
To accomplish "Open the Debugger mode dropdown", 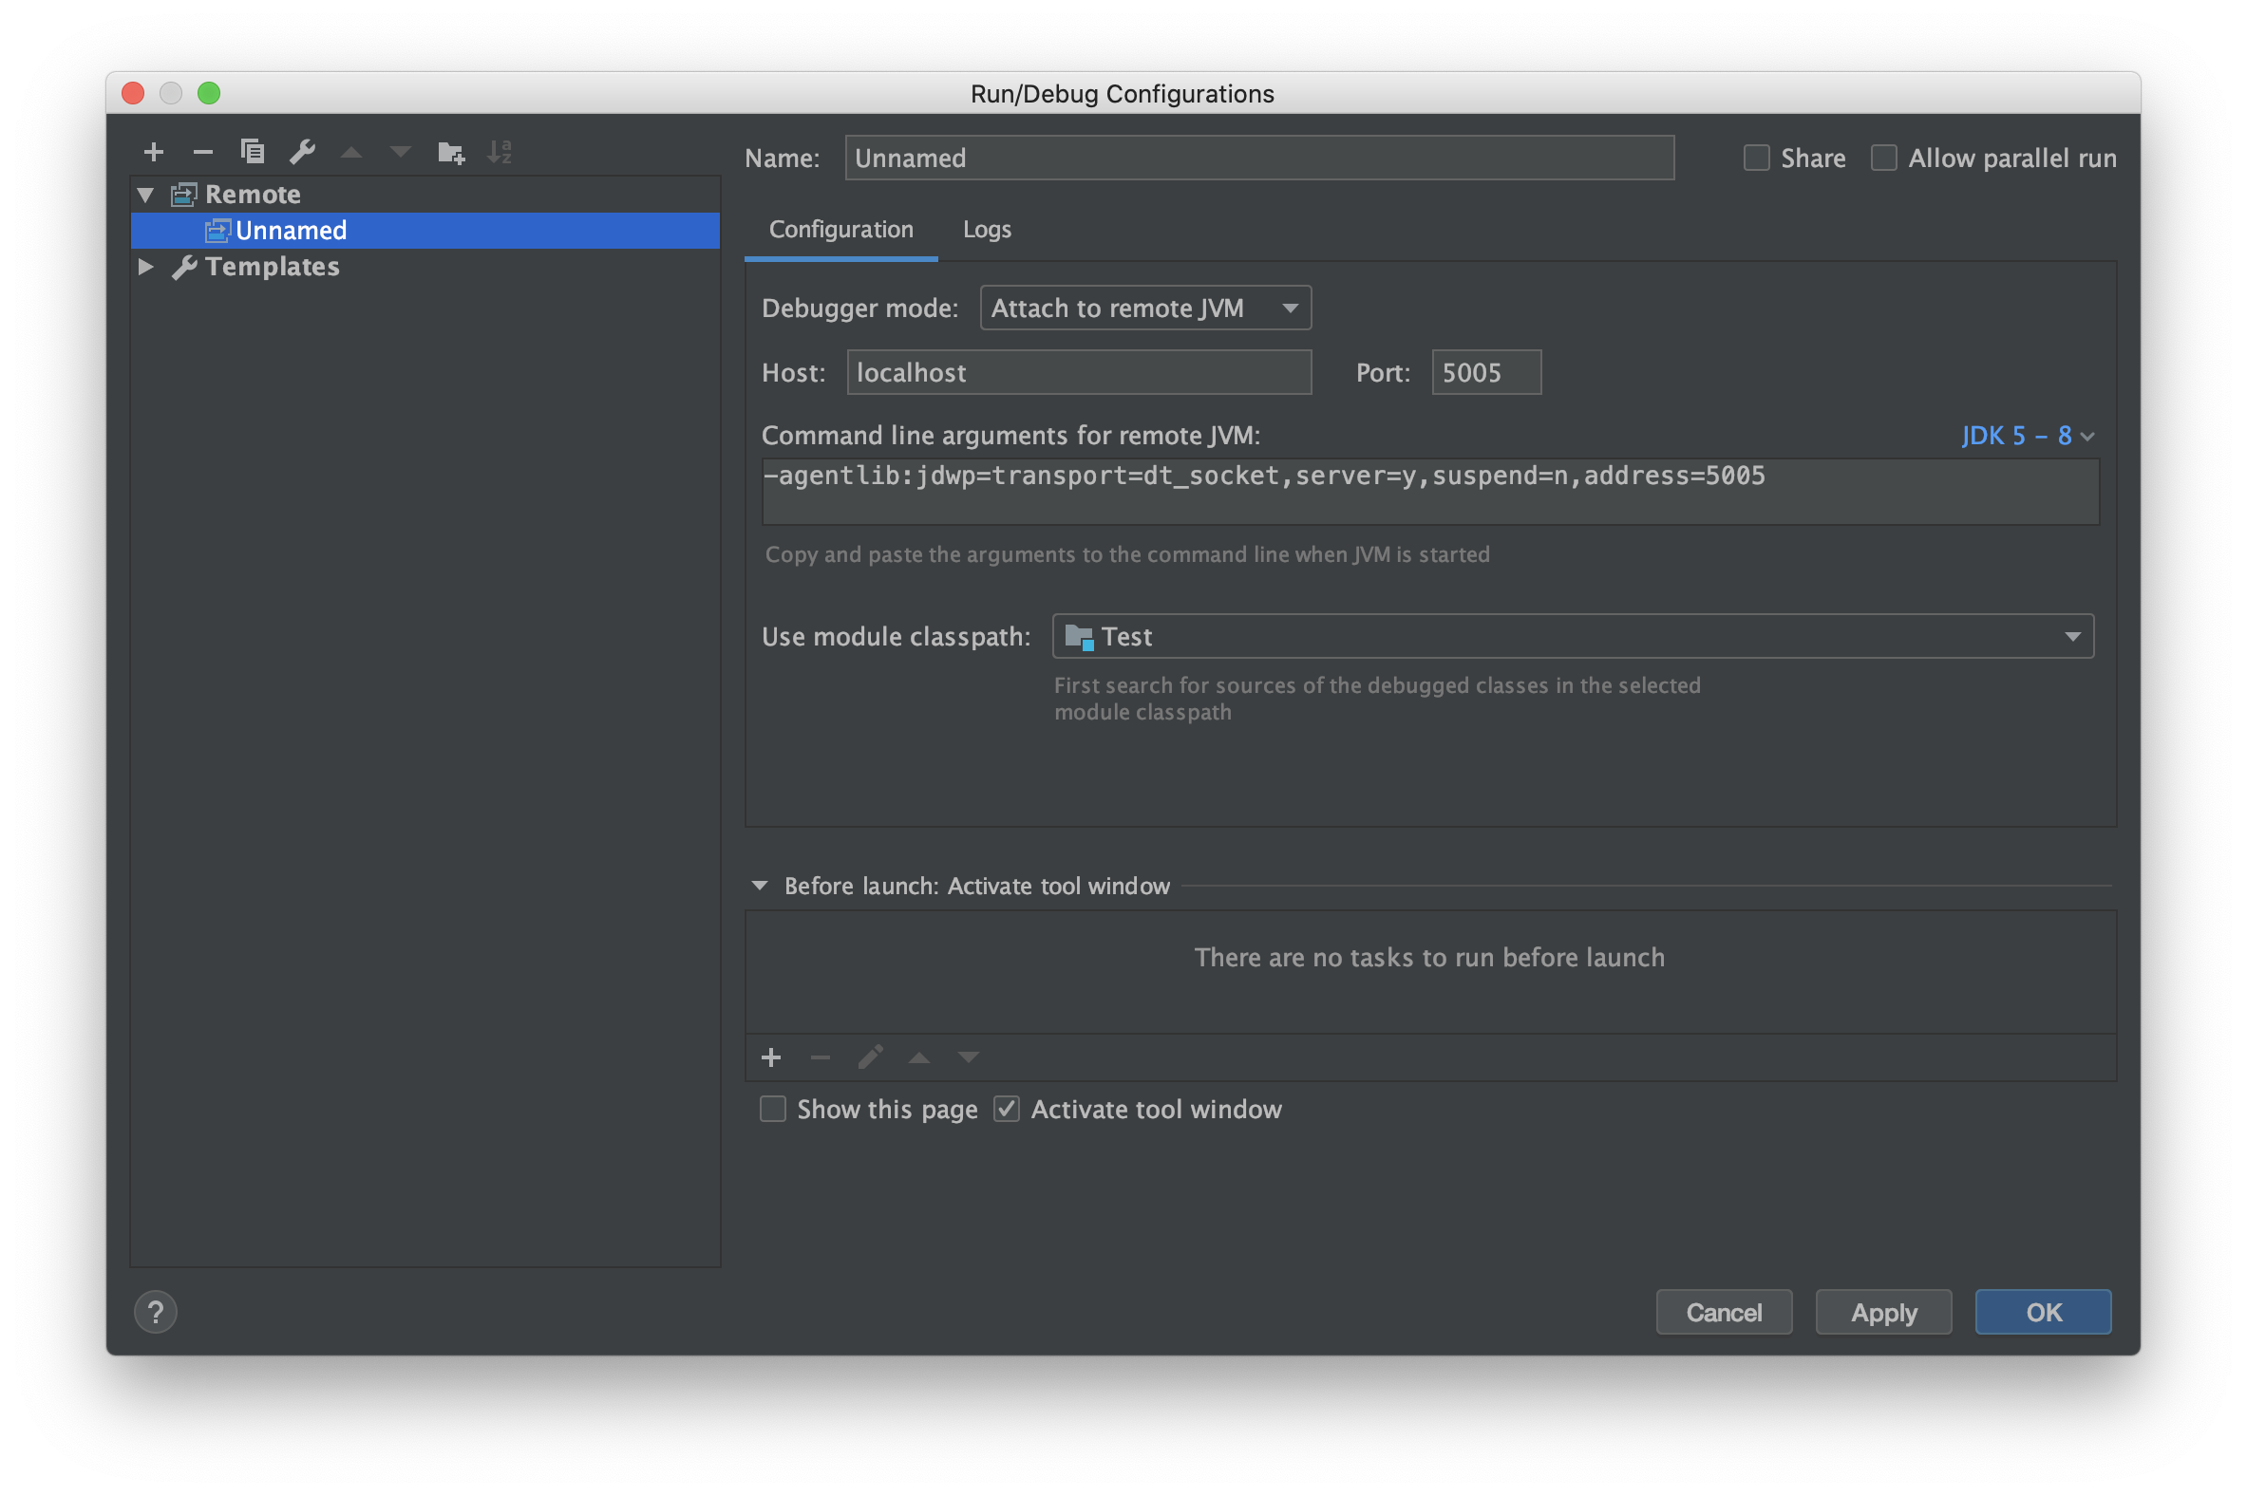I will point(1144,309).
